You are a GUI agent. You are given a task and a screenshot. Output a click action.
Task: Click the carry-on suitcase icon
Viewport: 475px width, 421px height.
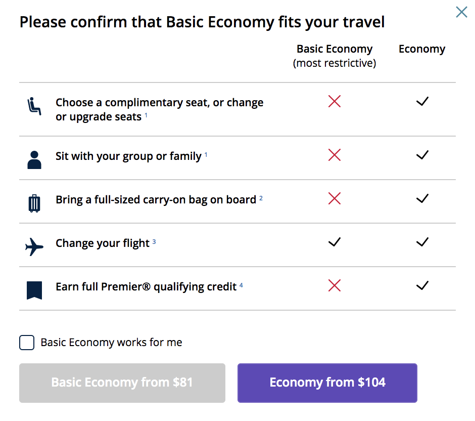pyautogui.click(x=33, y=199)
